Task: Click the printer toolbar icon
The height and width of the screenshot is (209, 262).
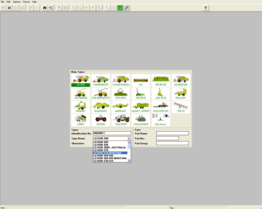Action: click(x=22, y=8)
